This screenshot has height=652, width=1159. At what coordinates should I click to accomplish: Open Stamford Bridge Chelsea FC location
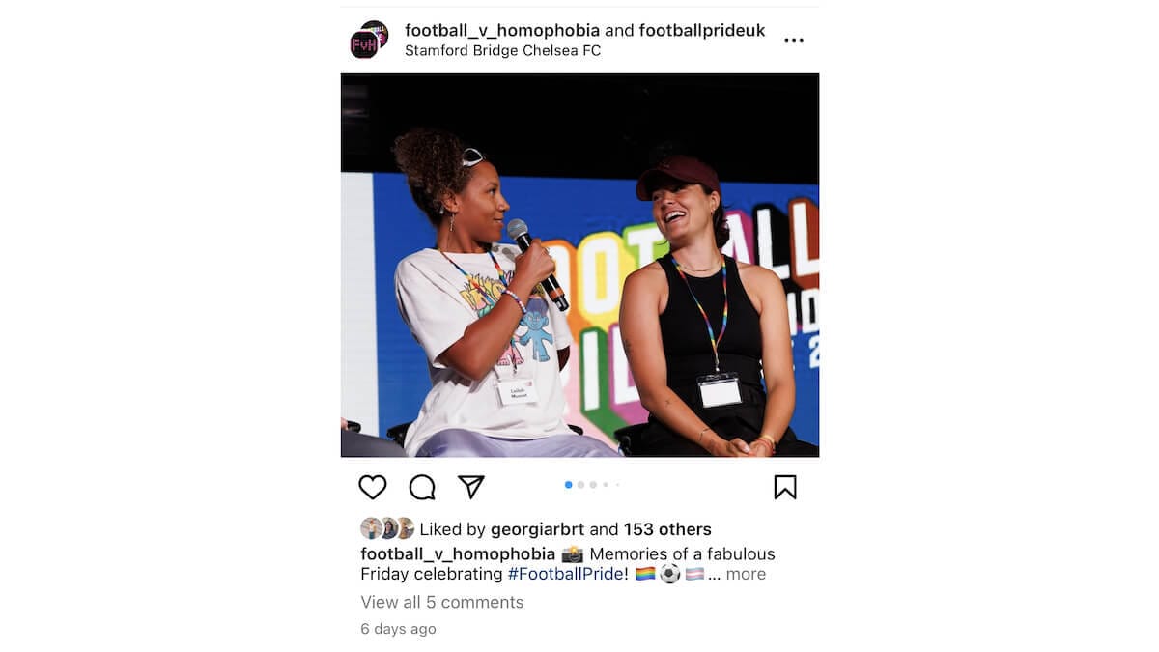502,51
